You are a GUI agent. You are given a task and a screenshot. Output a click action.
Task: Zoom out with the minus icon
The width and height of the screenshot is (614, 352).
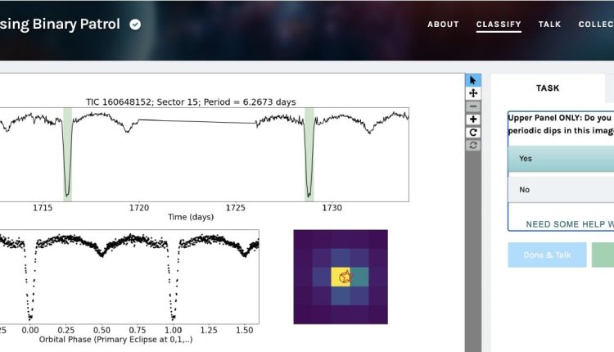tap(473, 106)
